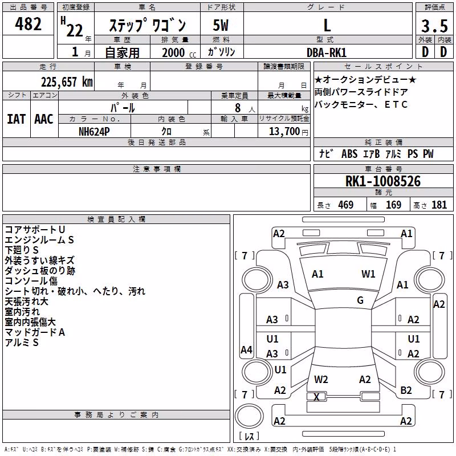Click color number NH624P
The image size is (456, 456).
coord(94,132)
